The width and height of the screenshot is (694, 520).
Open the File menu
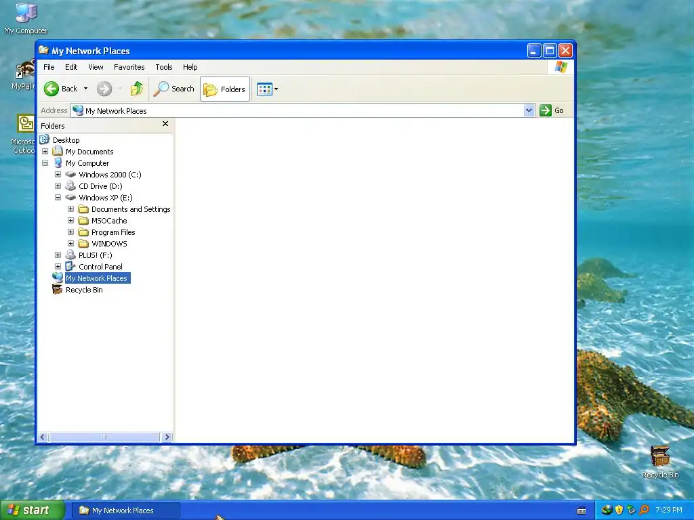click(x=49, y=67)
